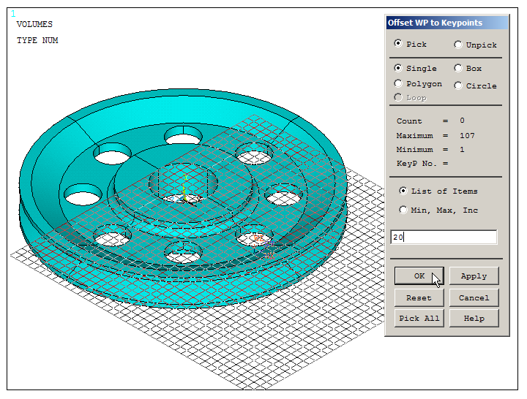This screenshot has width=527, height=399.
Task: Reset the picking selection
Action: [x=419, y=297]
